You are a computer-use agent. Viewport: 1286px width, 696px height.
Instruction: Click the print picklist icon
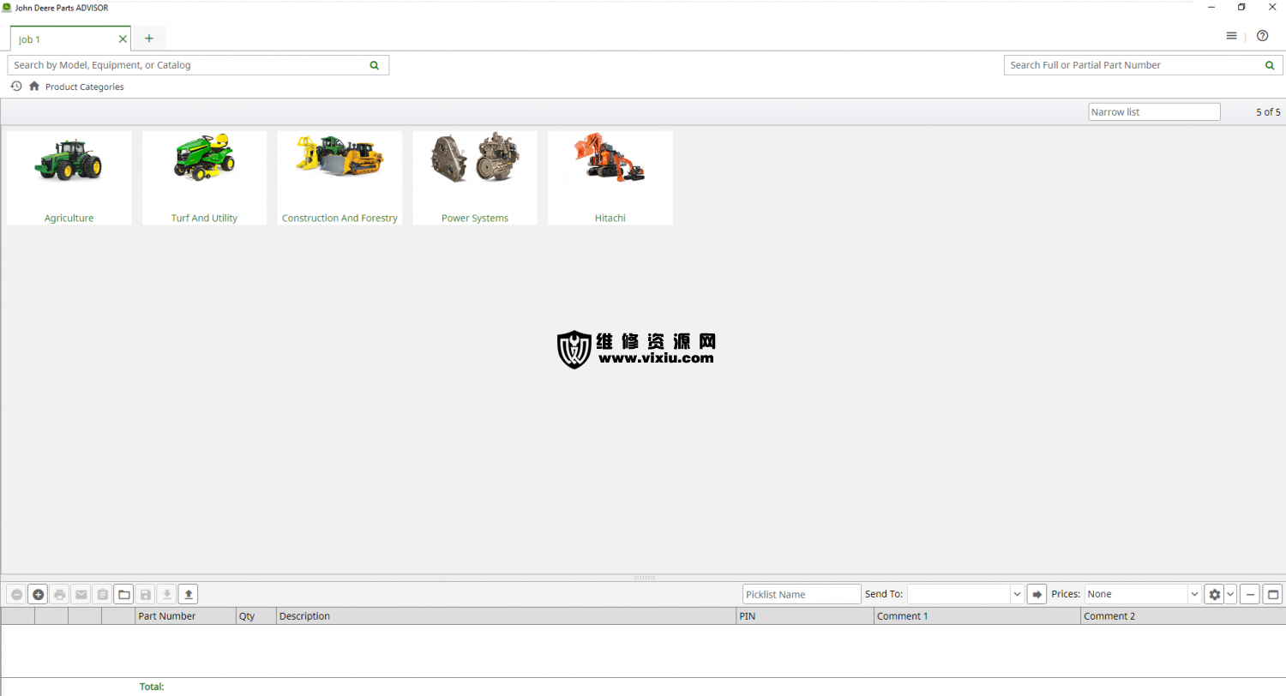[60, 594]
